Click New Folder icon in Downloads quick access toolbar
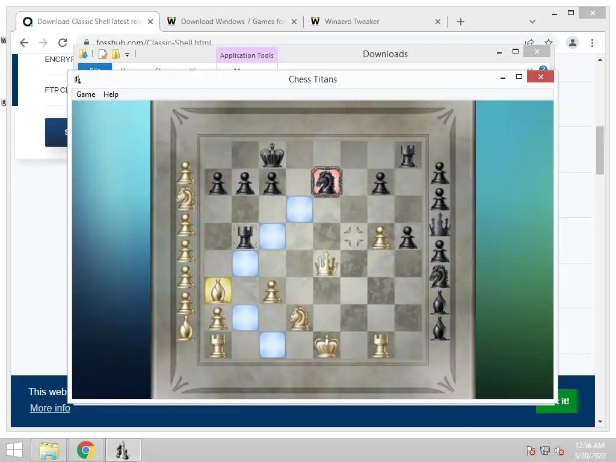 pyautogui.click(x=115, y=54)
